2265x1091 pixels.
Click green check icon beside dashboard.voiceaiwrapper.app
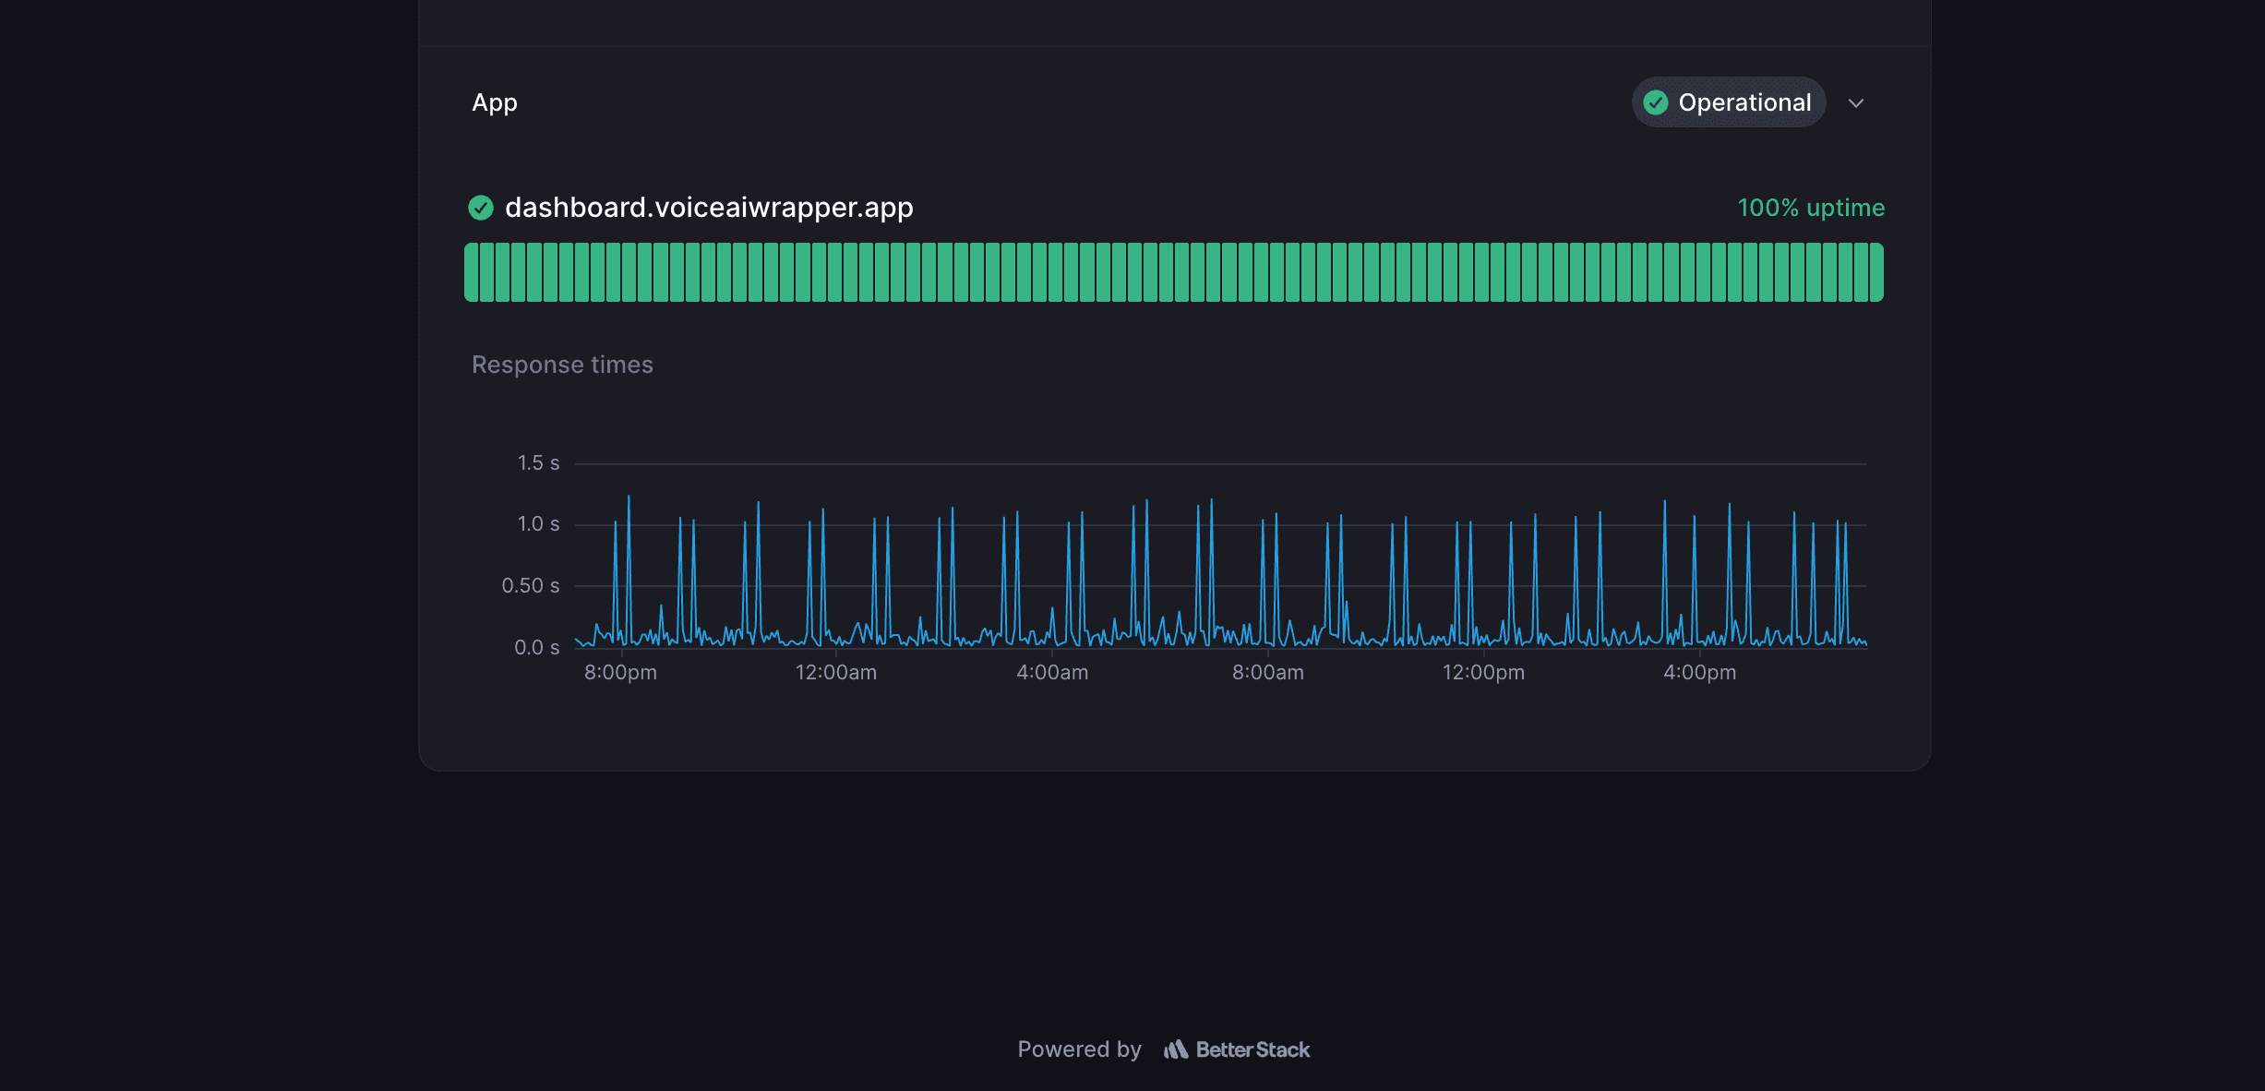pyautogui.click(x=481, y=208)
